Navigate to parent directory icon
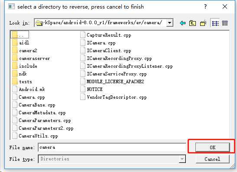This screenshot has width=237, height=172. pos(192,23)
